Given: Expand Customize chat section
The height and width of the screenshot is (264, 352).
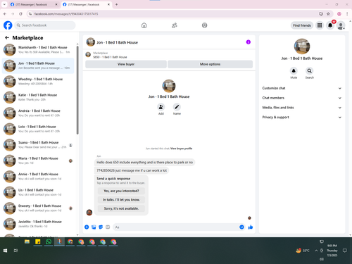Looking at the screenshot, I should 302,88.
